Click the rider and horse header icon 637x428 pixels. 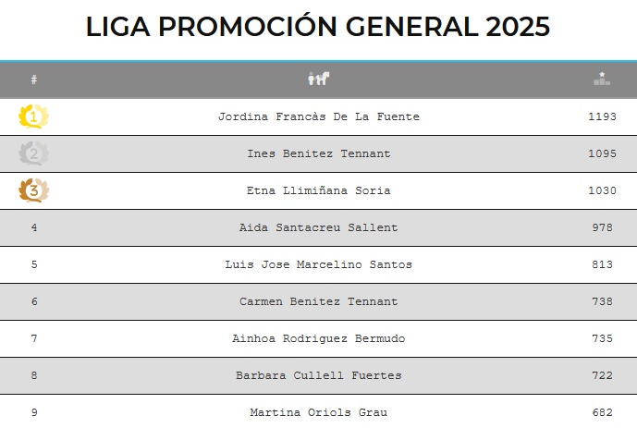point(319,79)
